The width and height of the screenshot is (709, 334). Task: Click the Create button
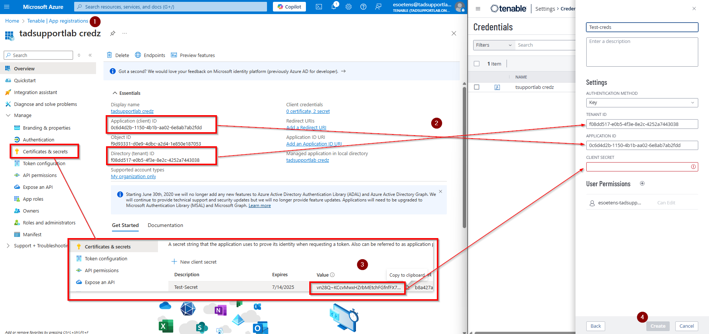tap(658, 326)
